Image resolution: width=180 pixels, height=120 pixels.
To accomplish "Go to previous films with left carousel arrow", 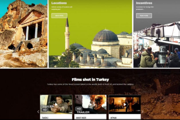I will click(x=38, y=112).
